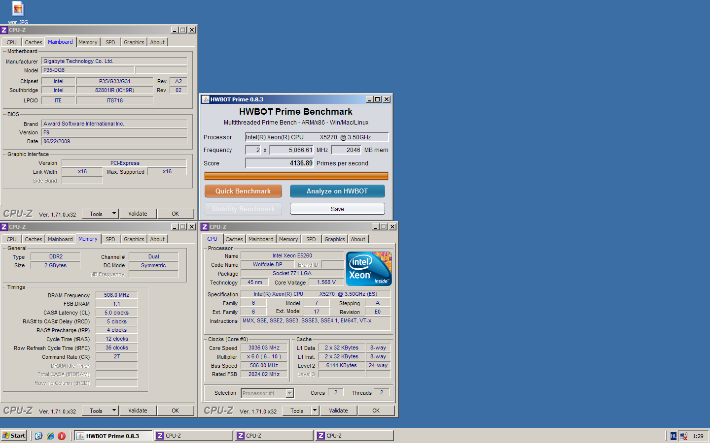The image size is (710, 443).
Task: Open About tab in Mainboard window
Action: tap(158, 42)
